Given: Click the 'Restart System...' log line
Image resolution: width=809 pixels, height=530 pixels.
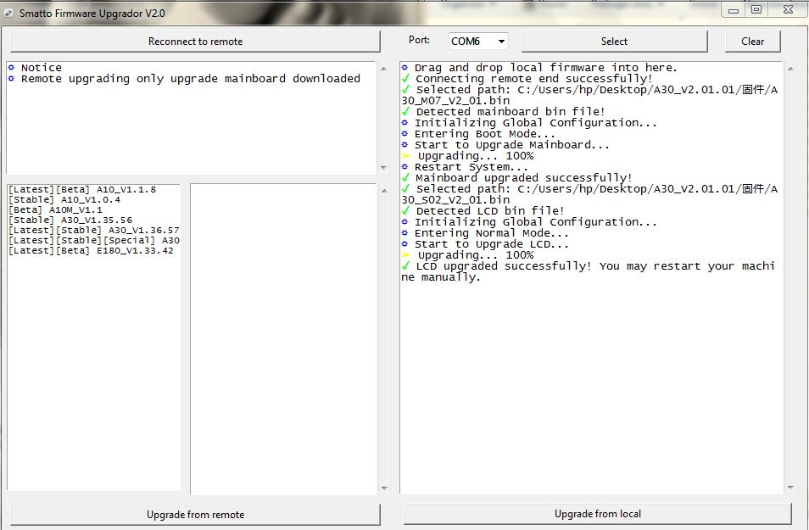Looking at the screenshot, I should pos(465,167).
